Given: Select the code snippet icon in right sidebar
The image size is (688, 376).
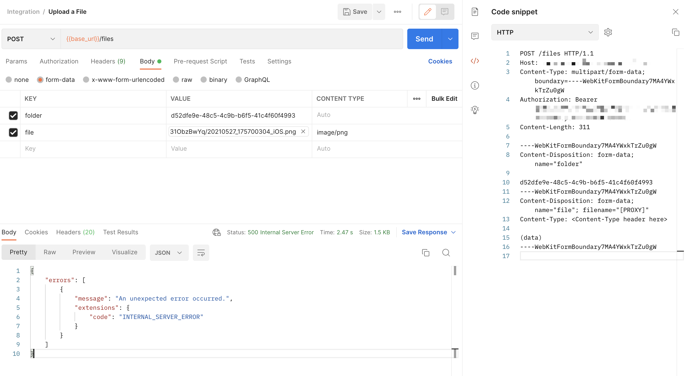Looking at the screenshot, I should pyautogui.click(x=475, y=61).
